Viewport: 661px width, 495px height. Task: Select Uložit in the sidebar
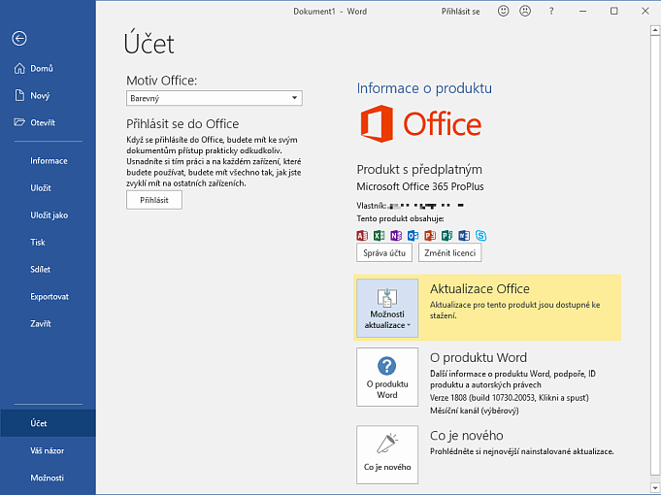(x=41, y=188)
